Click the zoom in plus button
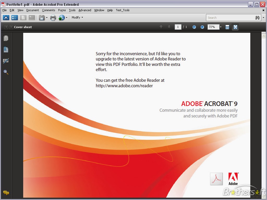 tap(202, 27)
